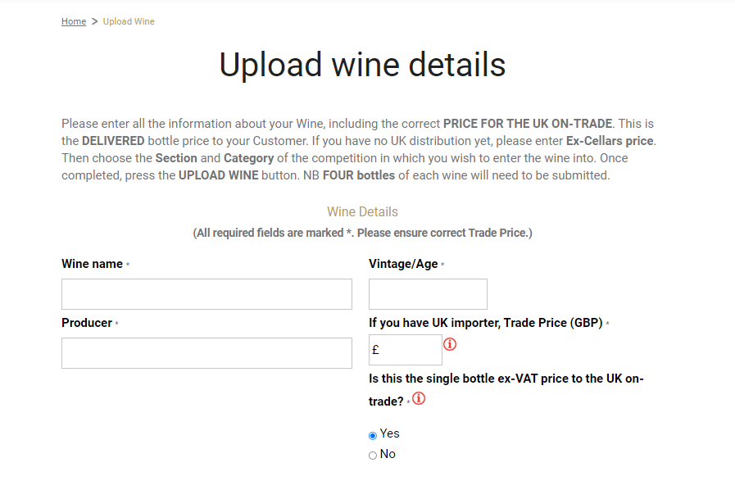Click the Upload wine details page title
Image resolution: width=735 pixels, height=481 pixels.
(x=362, y=65)
